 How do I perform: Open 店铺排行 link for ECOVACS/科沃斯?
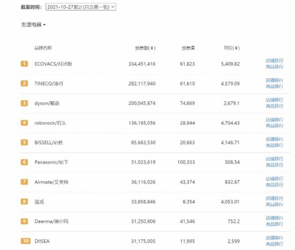point(274,61)
